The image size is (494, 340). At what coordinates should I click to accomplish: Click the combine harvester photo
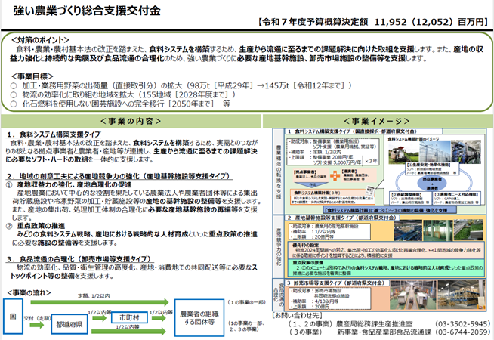(403, 153)
